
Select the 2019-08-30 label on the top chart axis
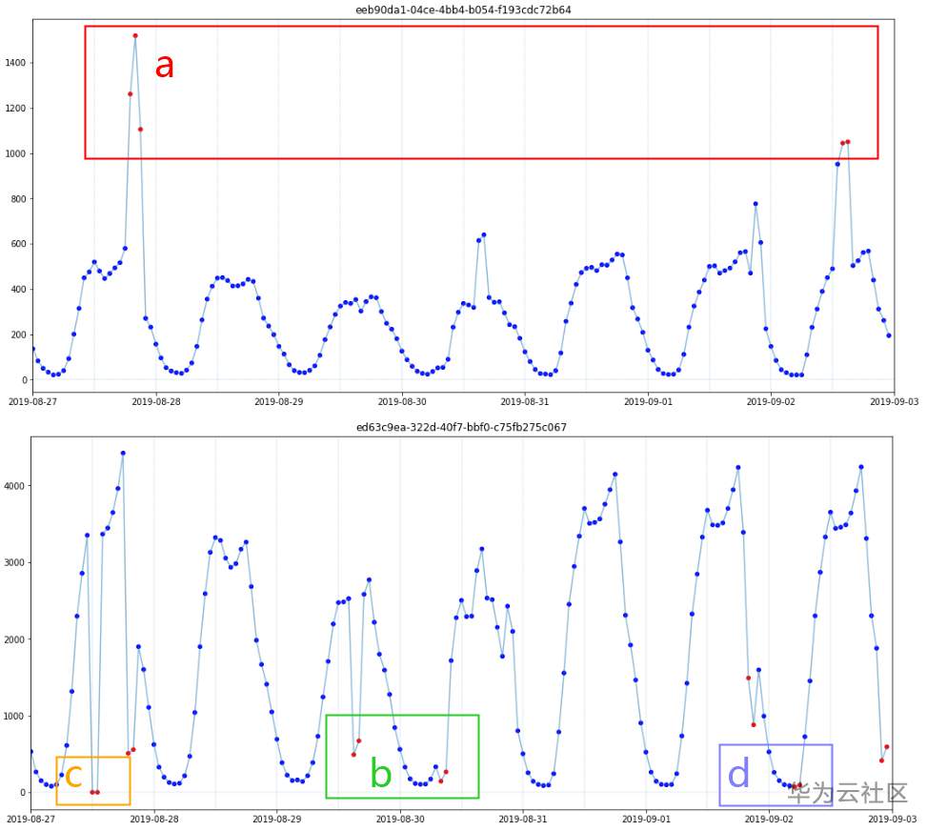click(402, 401)
